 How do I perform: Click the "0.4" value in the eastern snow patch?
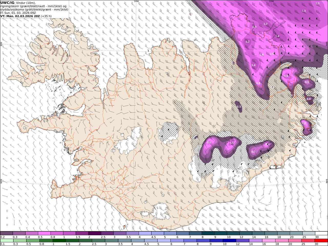[x=309, y=99]
